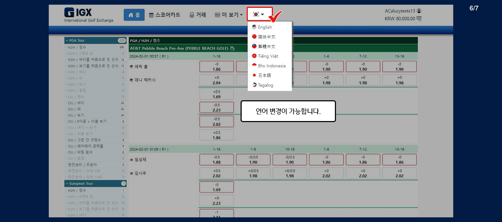Open the 스코어카드 scorecard page
The height and width of the screenshot is (222, 502).
point(165,15)
